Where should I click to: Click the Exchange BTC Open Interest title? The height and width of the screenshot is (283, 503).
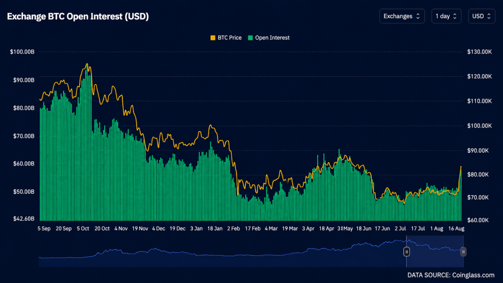78,17
